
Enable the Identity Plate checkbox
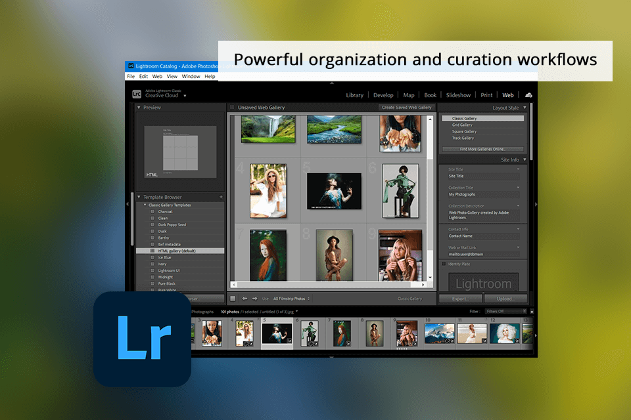444,264
